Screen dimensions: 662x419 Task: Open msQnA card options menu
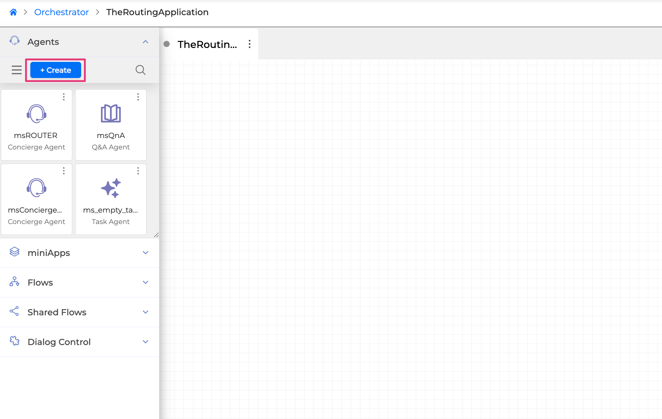pos(138,97)
